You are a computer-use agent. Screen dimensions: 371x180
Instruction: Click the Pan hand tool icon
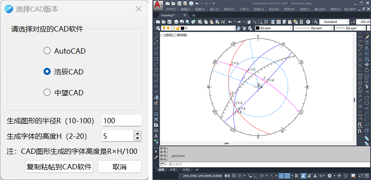tap(249, 21)
